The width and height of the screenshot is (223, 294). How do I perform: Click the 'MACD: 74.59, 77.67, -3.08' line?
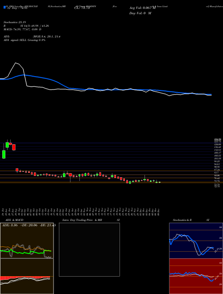21,29
